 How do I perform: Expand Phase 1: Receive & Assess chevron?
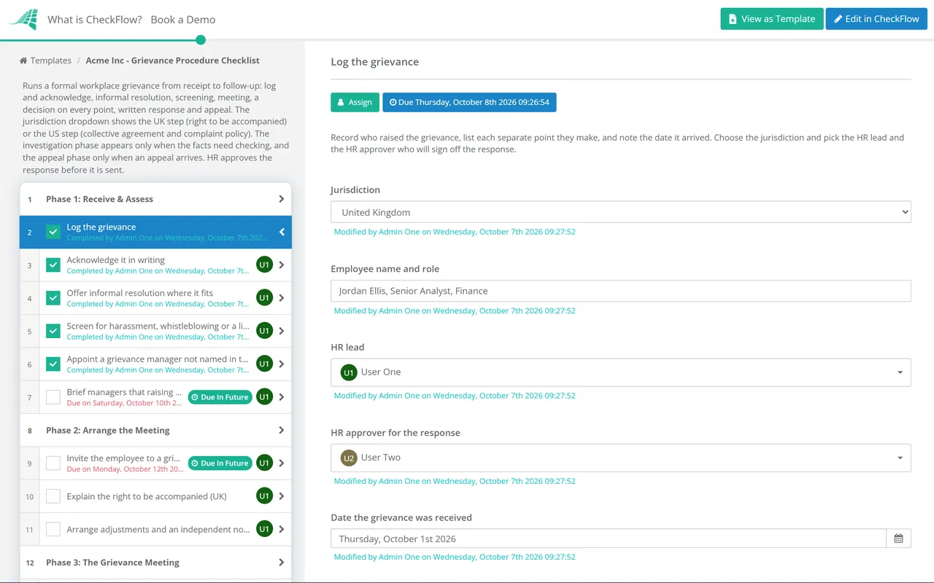(x=282, y=199)
